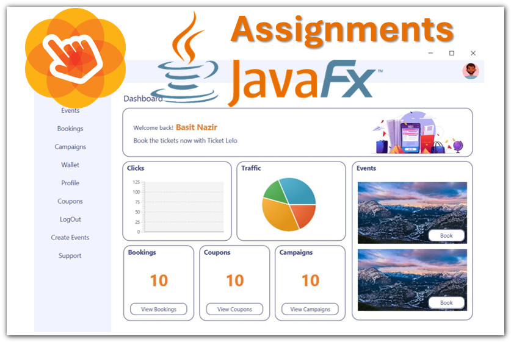
Task: Open the Support sidebar item
Action: click(x=70, y=256)
